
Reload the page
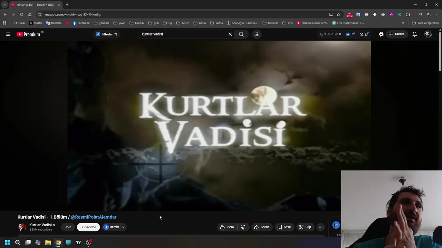[x=21, y=14]
